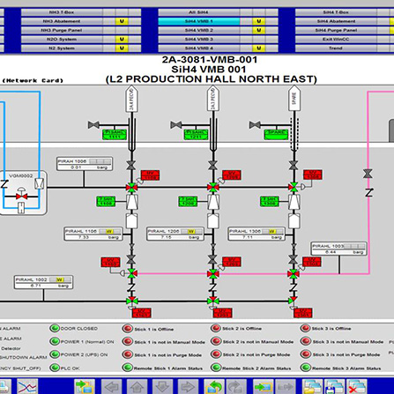This screenshot has height=394, width=394.
Task: Switch to SiH4 VMB 4 screen
Action: coord(199,48)
